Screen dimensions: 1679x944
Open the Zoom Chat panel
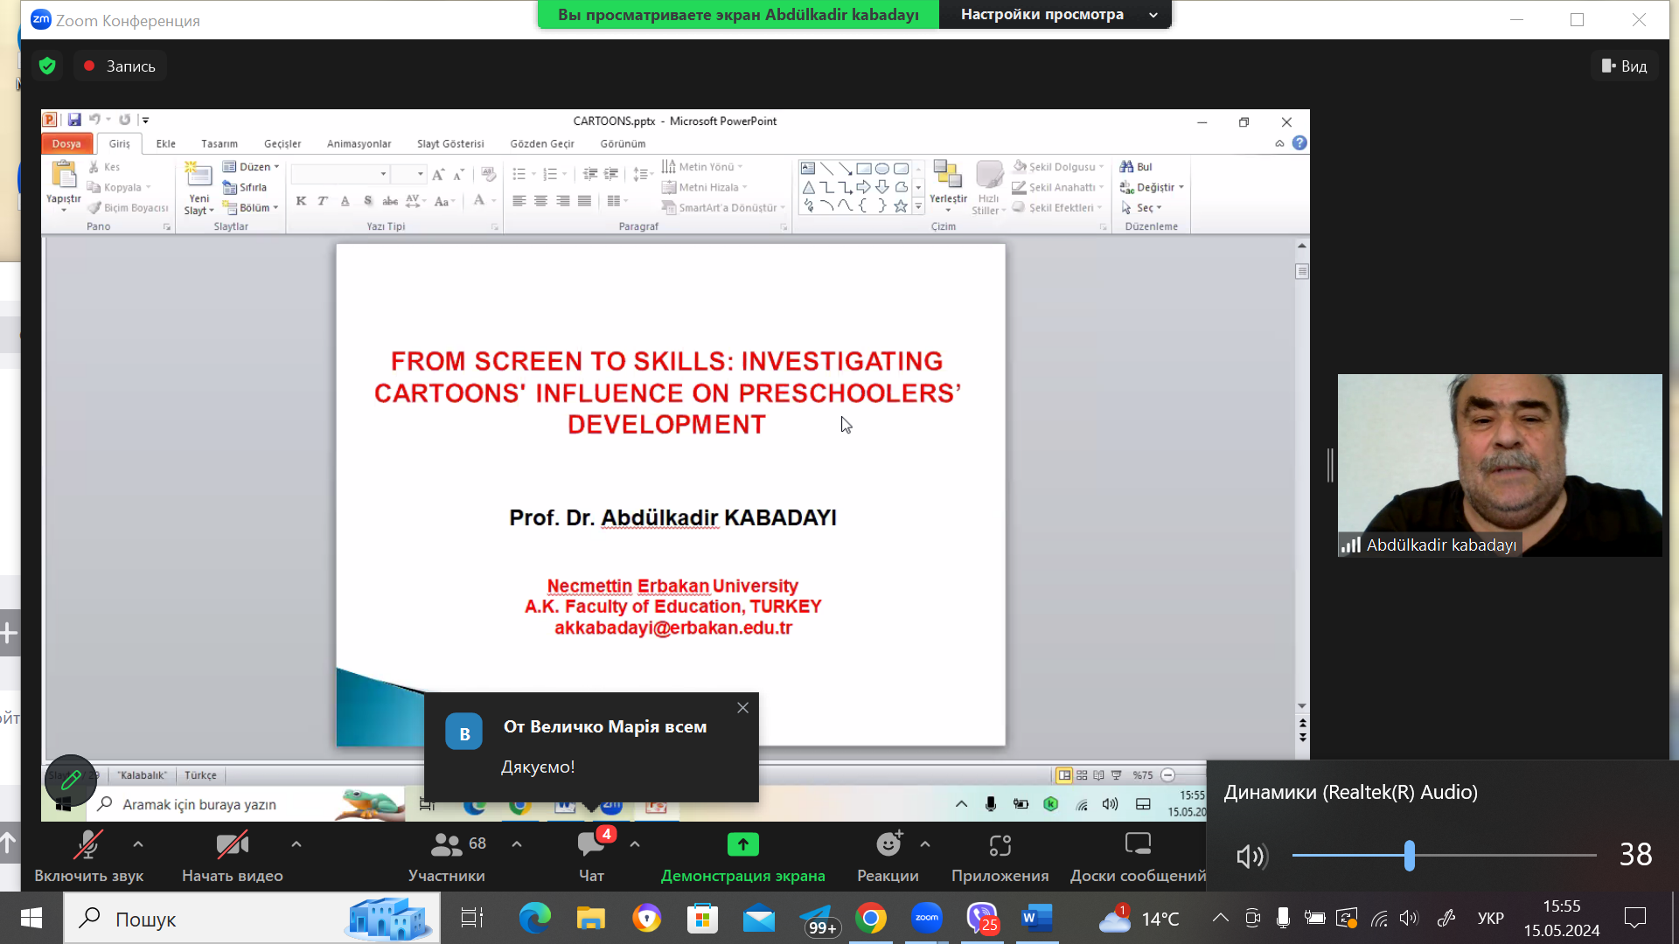592,846
